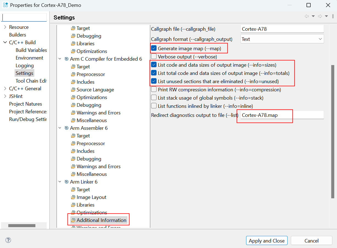
Task: Click the back navigation arrow icon
Action: (307, 16)
